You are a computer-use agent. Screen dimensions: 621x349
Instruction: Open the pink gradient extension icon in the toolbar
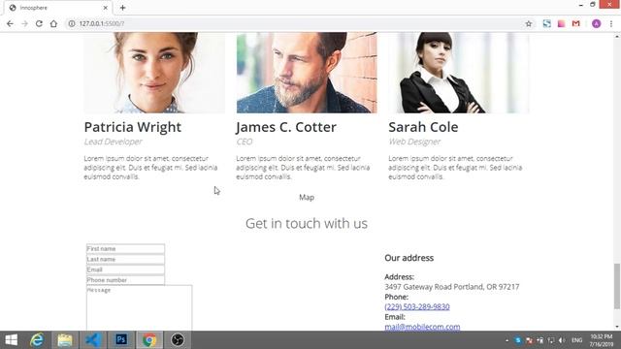coord(561,23)
